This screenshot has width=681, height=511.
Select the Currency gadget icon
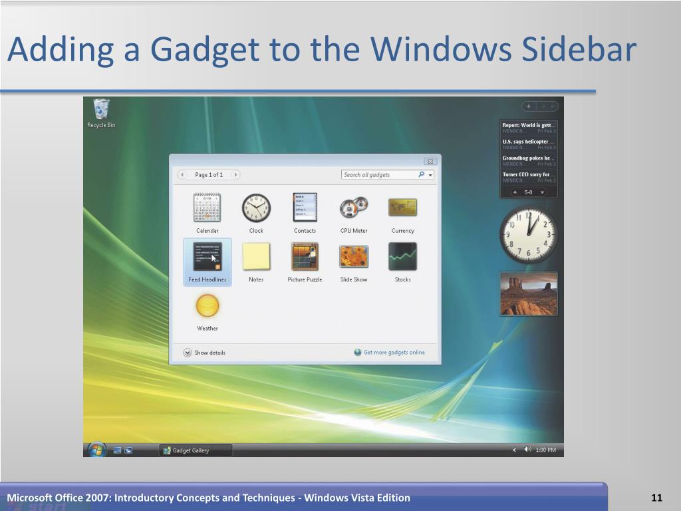402,208
